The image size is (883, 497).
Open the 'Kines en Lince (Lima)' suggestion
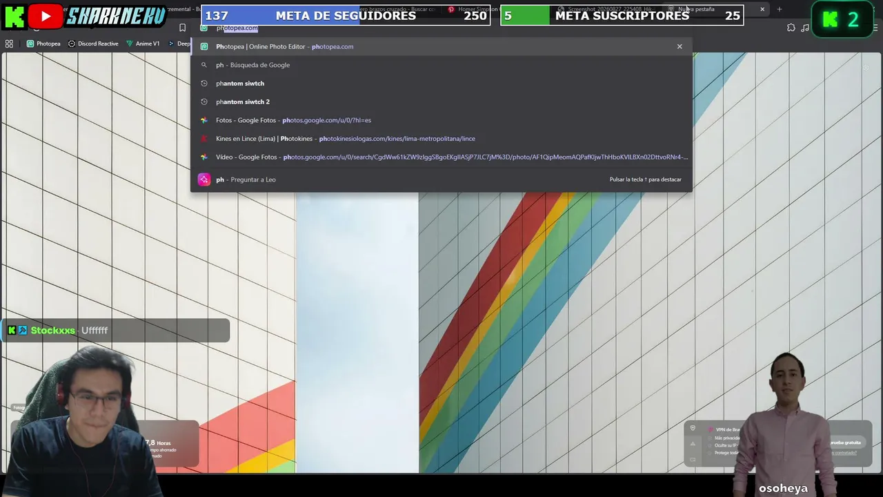(441, 139)
